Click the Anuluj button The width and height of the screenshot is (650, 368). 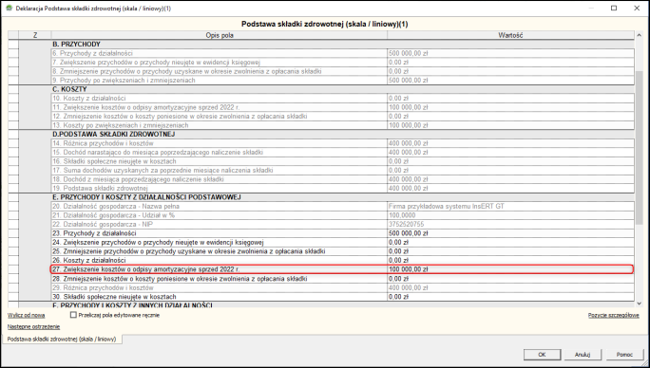coord(583,355)
